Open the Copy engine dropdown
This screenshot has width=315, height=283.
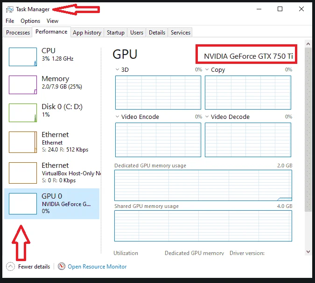(x=207, y=69)
